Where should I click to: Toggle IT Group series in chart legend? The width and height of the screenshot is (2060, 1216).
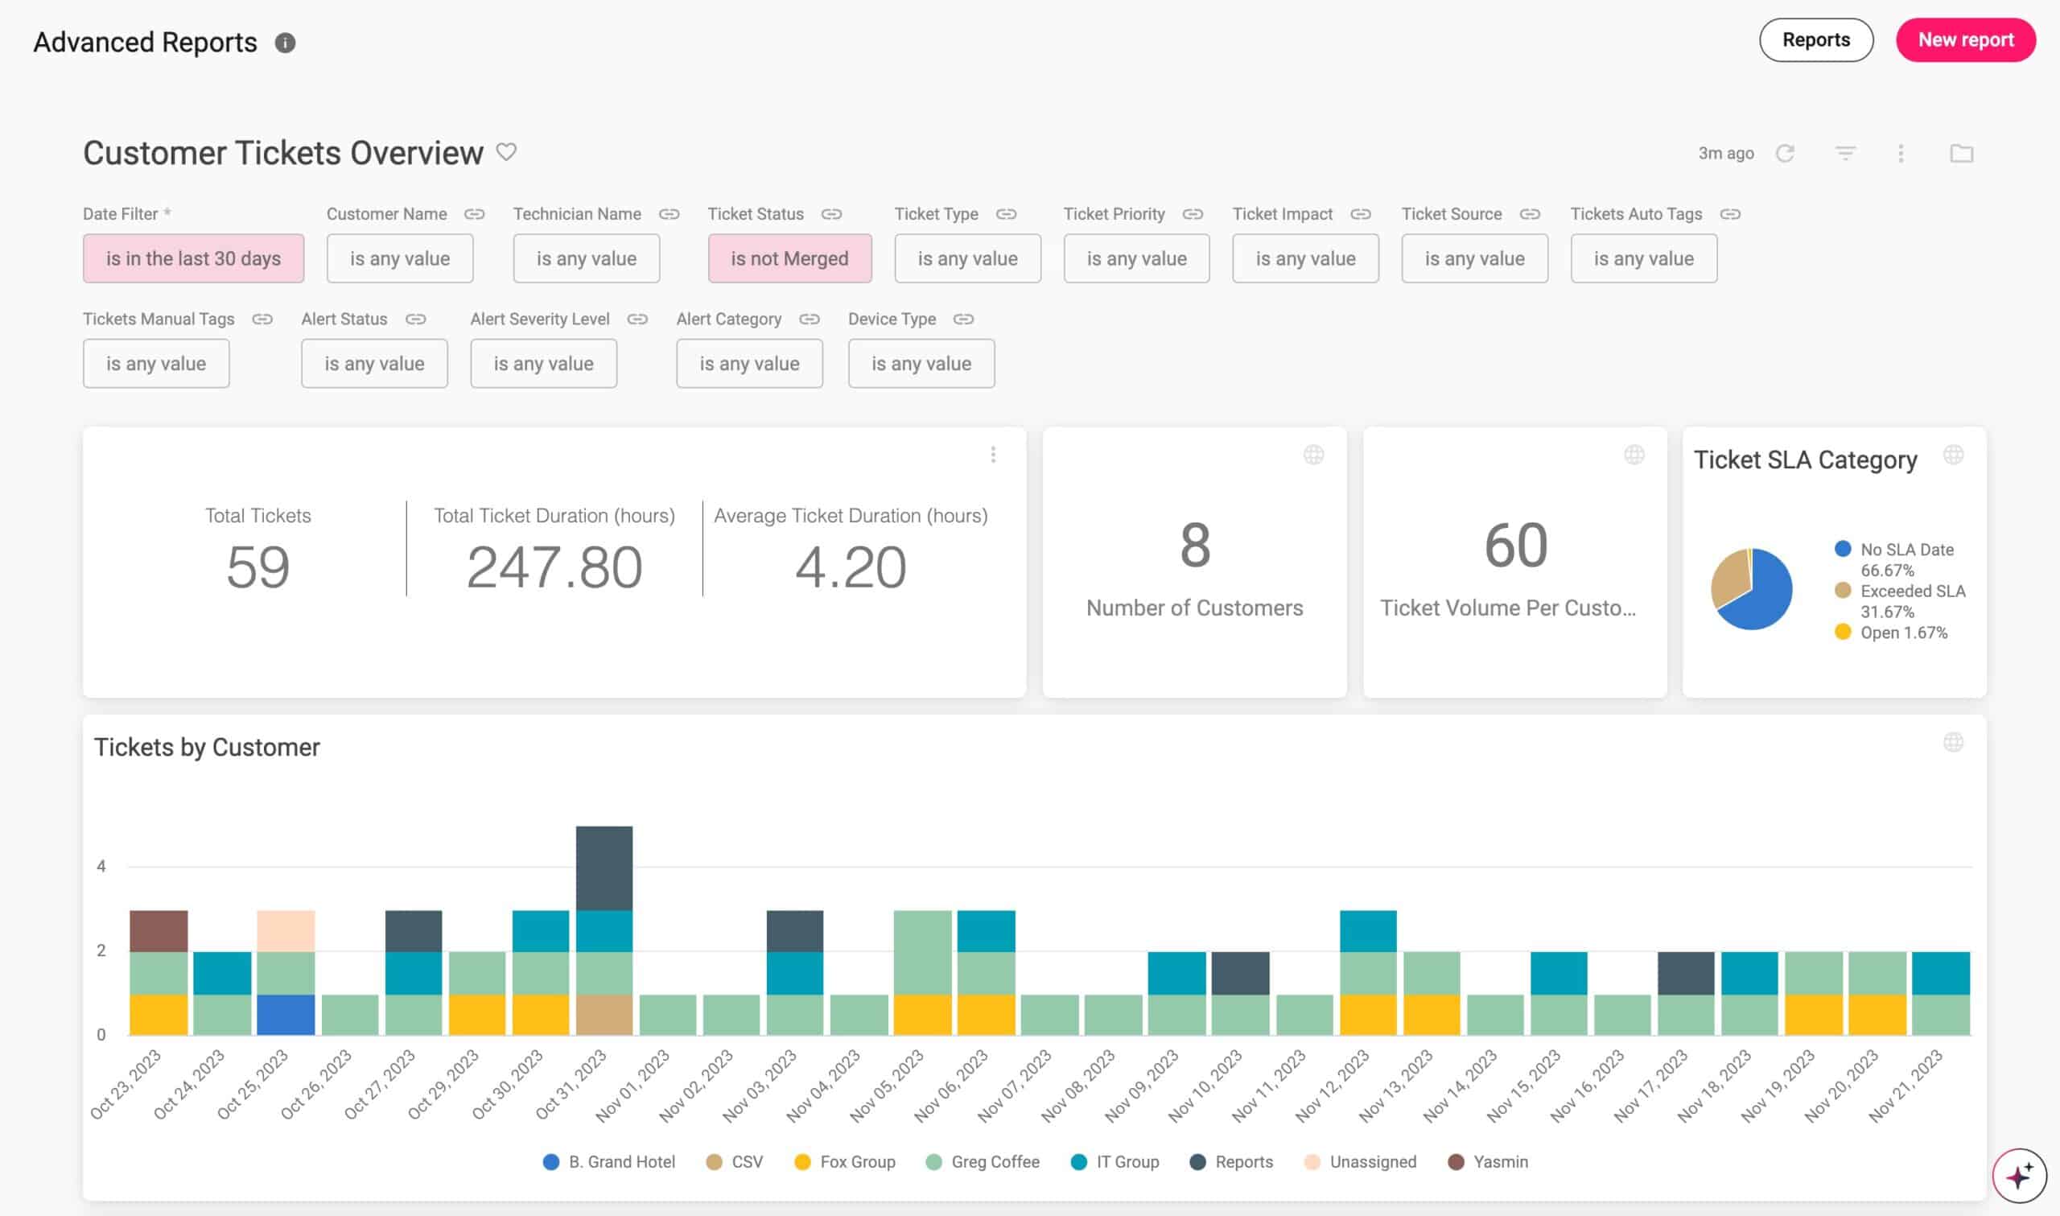(1114, 1161)
